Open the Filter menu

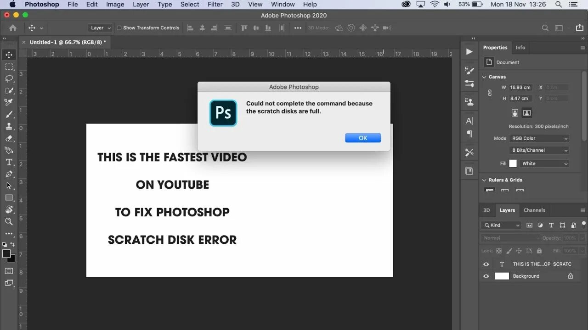[215, 4]
